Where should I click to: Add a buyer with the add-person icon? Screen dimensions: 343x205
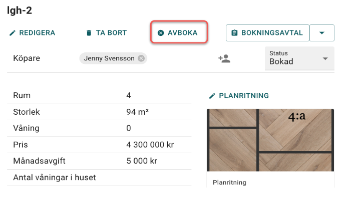coord(224,58)
